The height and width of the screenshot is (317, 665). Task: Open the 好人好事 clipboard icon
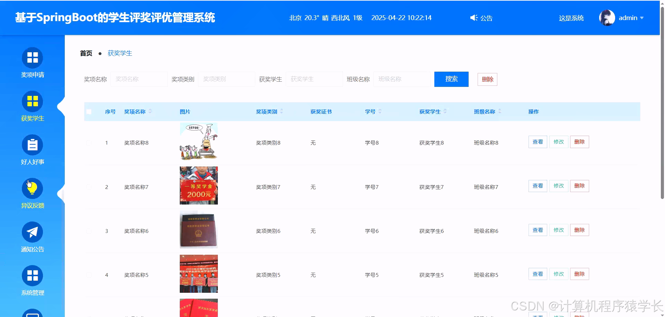33,145
